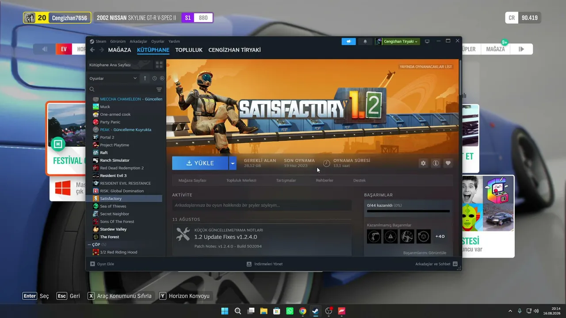Go to the MAĞAZA tab
Screen dimensions: 566x318
click(x=119, y=50)
